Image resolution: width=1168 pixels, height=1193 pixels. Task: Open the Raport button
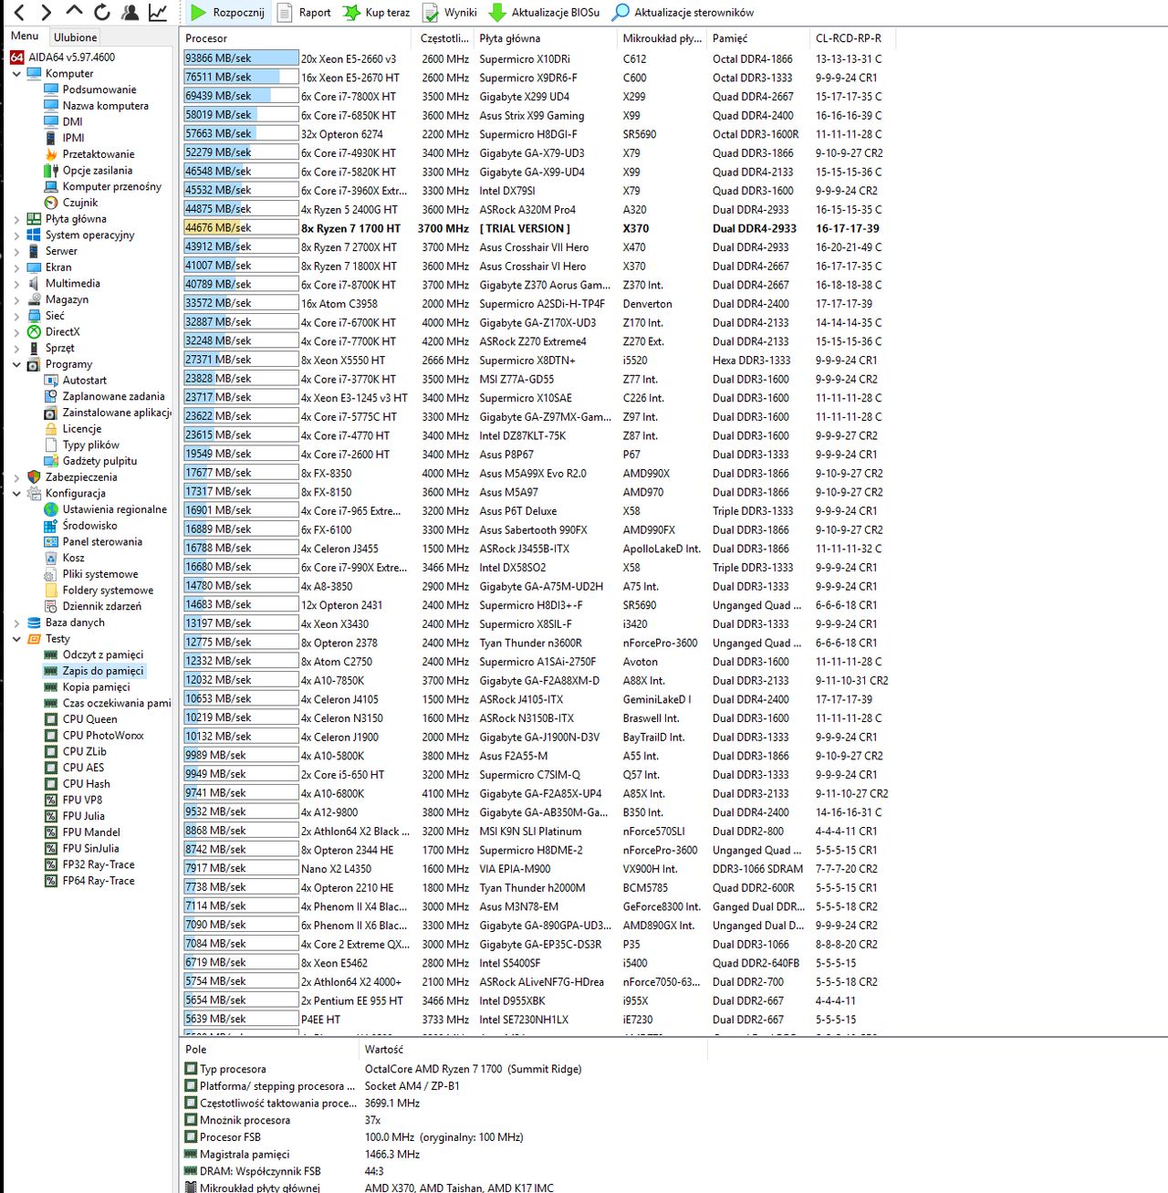[x=304, y=13]
